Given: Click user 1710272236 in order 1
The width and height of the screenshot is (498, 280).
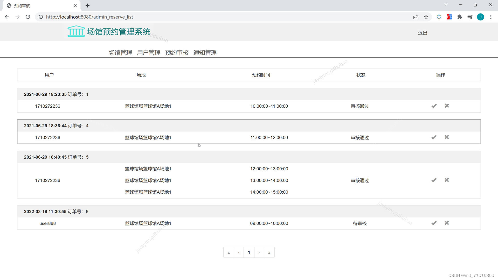Looking at the screenshot, I should (47, 106).
